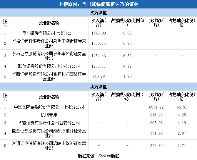Select sell amount 805.06
This screenshot has width=197, height=160.
[x=156, y=123]
